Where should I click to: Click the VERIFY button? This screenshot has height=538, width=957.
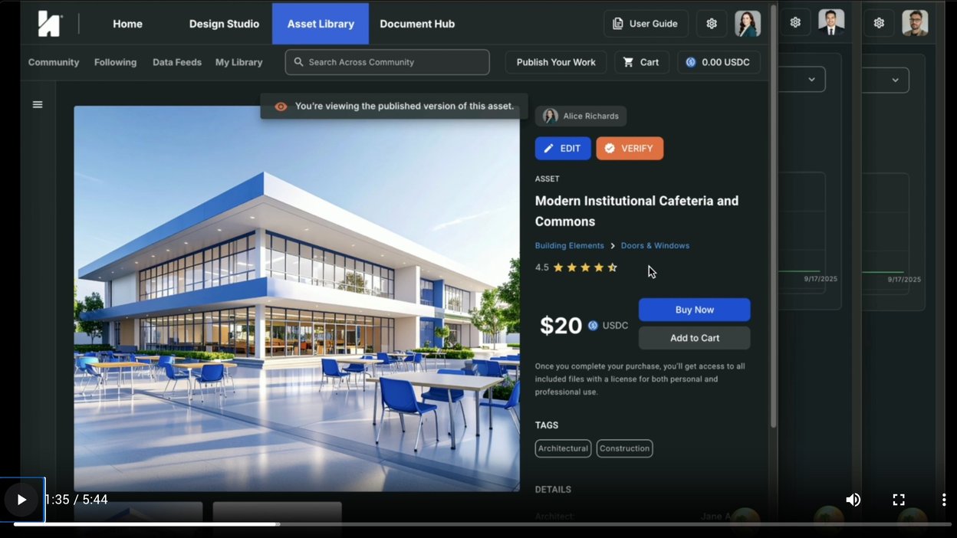click(x=630, y=149)
